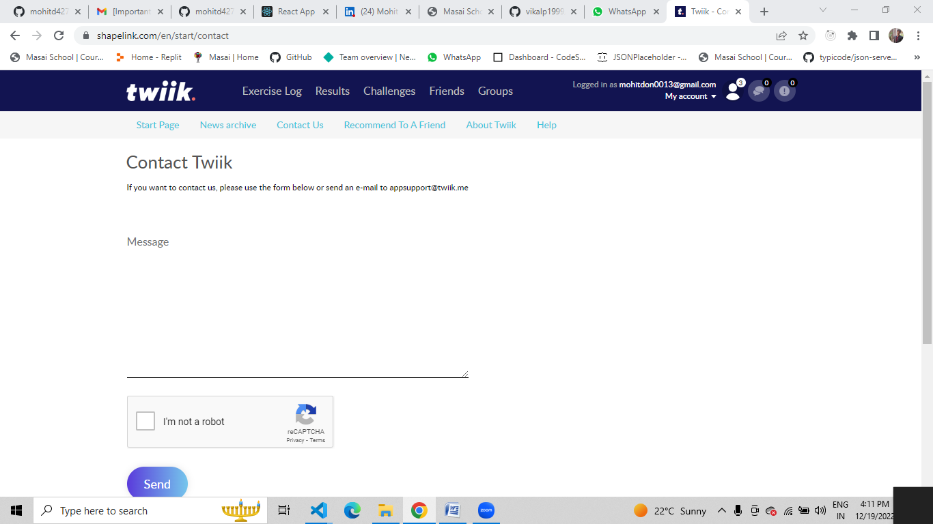Screen dimensions: 933x524
Task: Click the Twiik logo
Action: coord(160,91)
